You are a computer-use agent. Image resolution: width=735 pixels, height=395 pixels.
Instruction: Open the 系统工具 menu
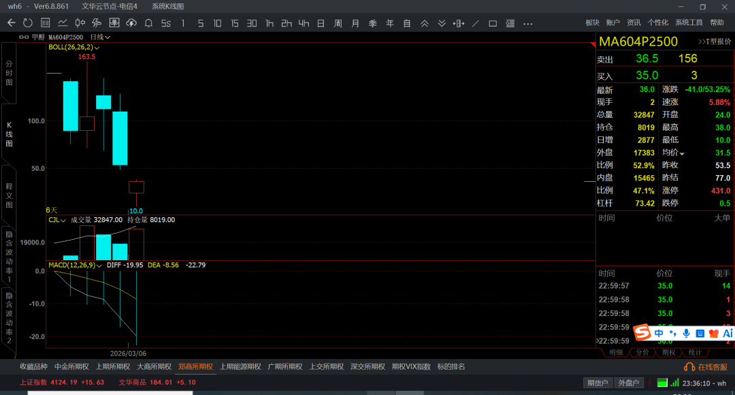[689, 22]
